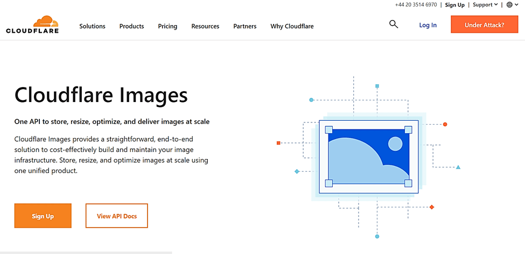
Task: Click the Log In link
Action: tap(428, 25)
